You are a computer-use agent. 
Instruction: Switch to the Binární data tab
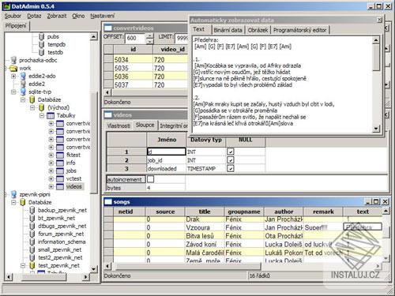coord(228,30)
